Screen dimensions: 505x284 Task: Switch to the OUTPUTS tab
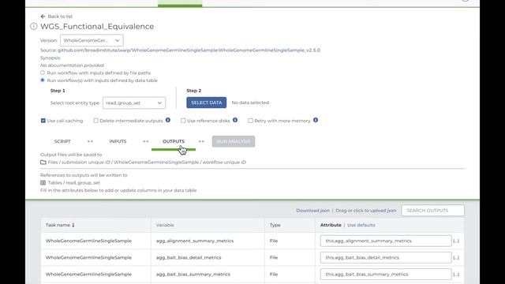click(174, 141)
